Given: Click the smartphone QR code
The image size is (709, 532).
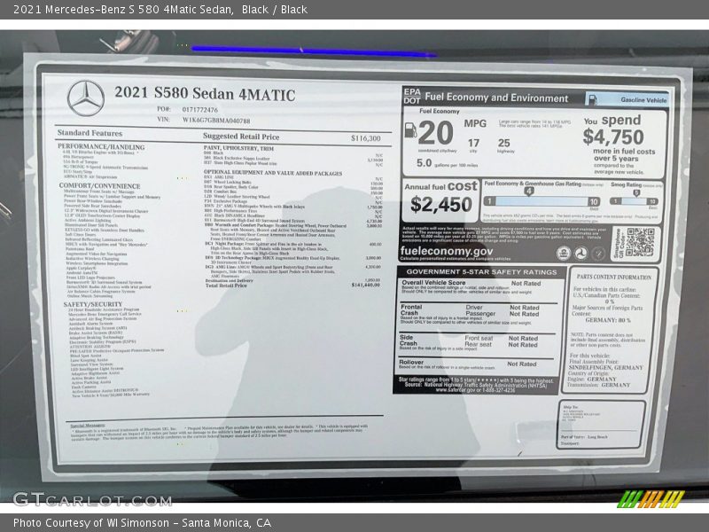Looking at the screenshot, I should 640,242.
